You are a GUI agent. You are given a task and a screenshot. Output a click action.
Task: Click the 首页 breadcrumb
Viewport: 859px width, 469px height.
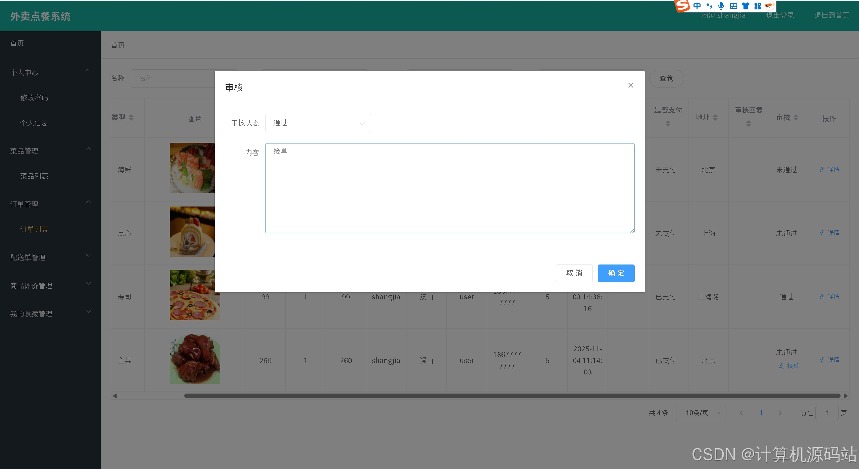click(118, 45)
